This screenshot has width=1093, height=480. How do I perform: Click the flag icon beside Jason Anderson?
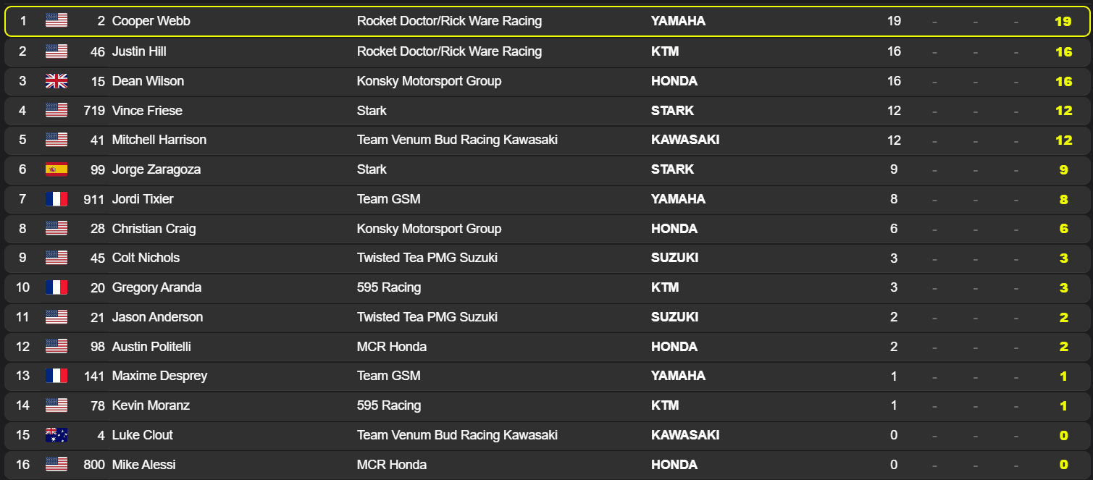pos(56,317)
